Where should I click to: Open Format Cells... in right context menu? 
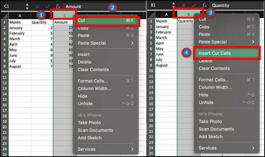(226, 80)
